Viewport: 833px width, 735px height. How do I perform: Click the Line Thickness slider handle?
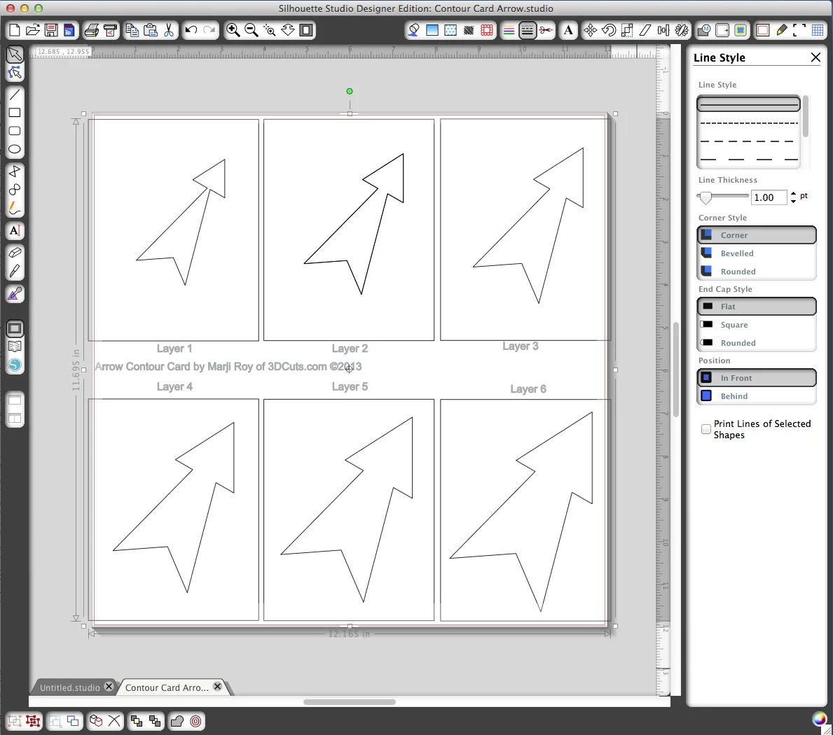[x=705, y=198]
